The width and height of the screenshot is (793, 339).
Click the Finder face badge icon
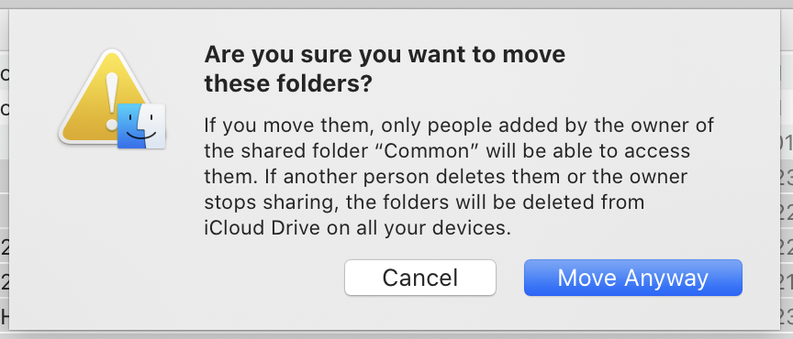pos(141,126)
